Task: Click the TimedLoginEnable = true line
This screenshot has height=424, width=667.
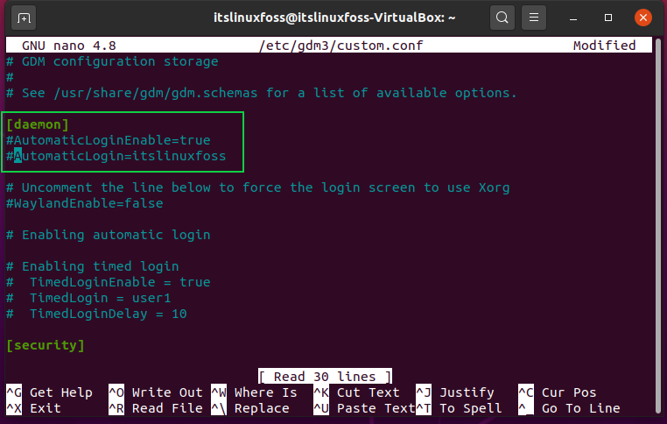Action: 108,282
